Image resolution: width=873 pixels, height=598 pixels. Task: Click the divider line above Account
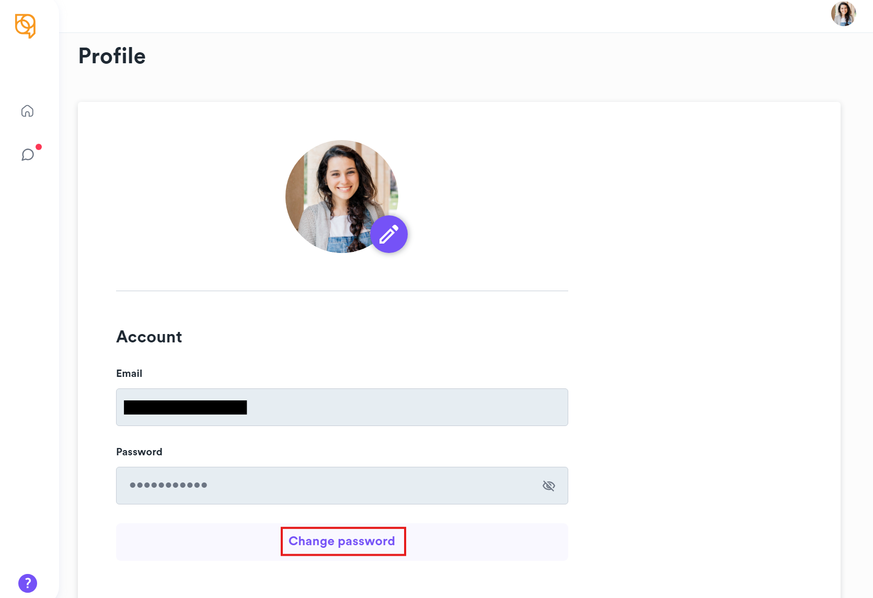coord(342,291)
